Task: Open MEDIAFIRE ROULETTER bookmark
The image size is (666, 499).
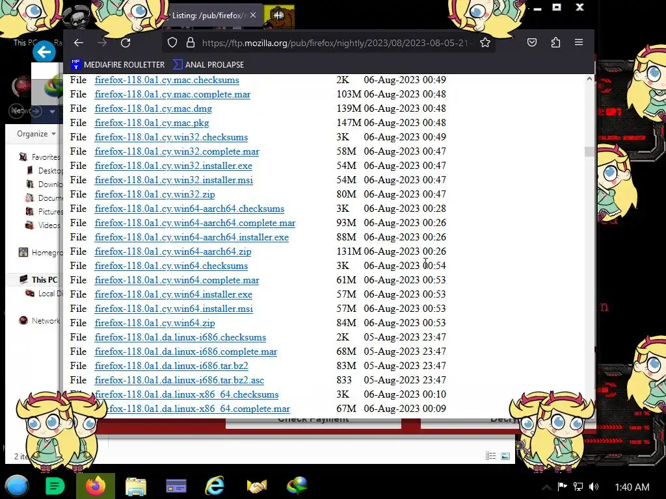Action: click(118, 64)
